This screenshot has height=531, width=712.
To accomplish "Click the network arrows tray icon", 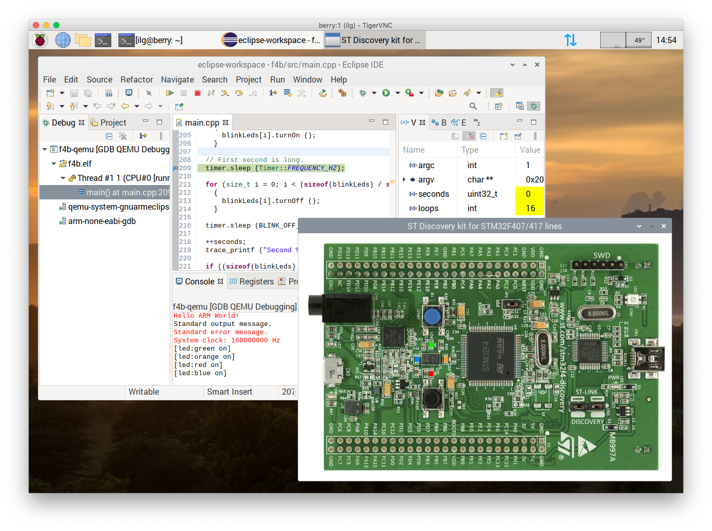I will click(x=571, y=40).
